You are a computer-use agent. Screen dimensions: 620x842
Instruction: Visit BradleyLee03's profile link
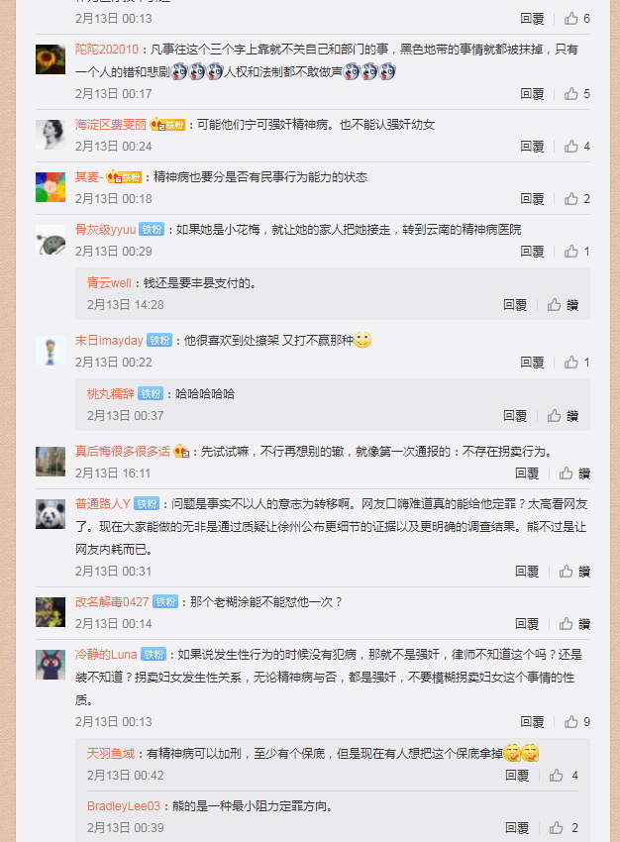coord(124,806)
